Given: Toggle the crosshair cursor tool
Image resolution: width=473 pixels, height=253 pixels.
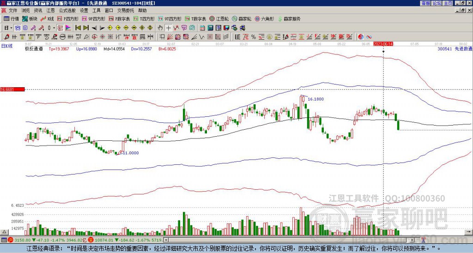Looking at the screenshot, I should (x=168, y=28).
